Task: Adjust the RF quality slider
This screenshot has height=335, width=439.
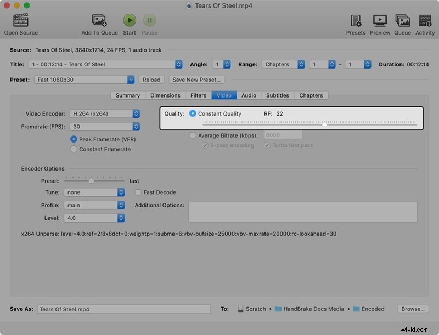Action: (324, 124)
